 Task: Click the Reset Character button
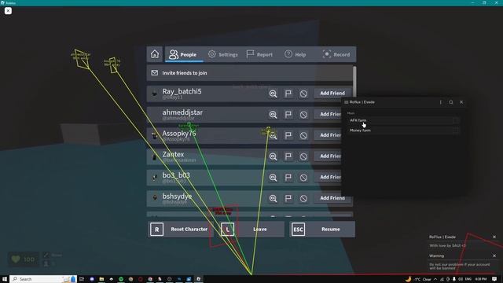[x=180, y=229]
